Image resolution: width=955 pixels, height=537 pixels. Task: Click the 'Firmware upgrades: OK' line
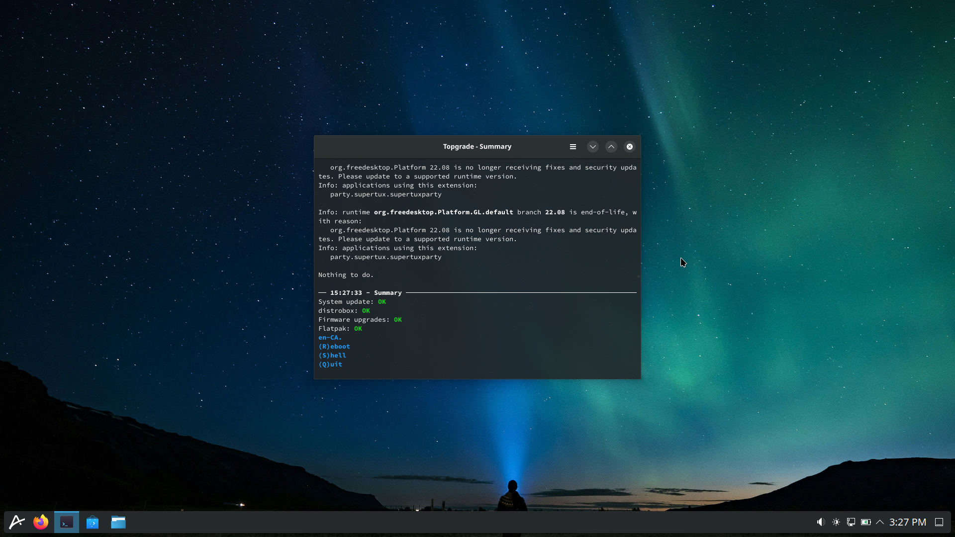click(x=360, y=320)
